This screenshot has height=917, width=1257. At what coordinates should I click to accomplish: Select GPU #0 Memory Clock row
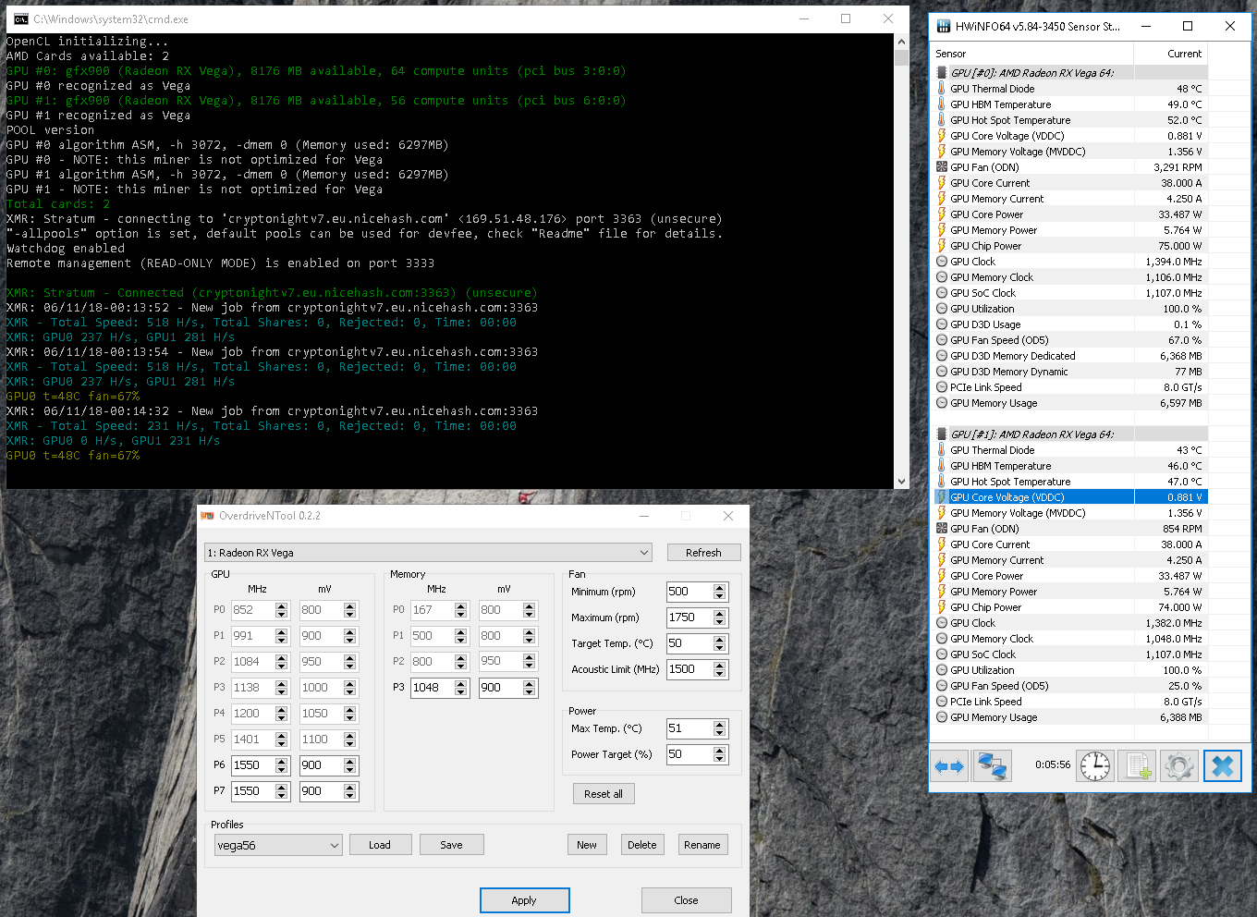(1070, 277)
